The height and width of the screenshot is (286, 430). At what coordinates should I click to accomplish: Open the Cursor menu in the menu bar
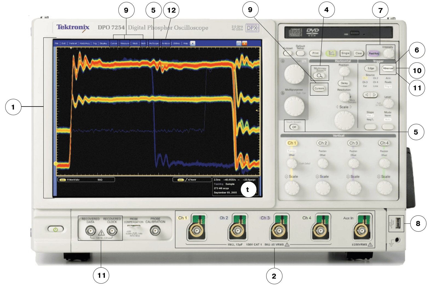[114, 43]
